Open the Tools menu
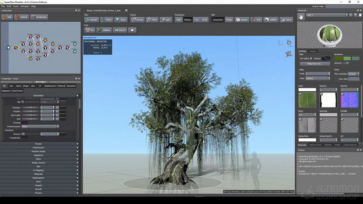Screen dimensions: 363x204 coord(15,6)
